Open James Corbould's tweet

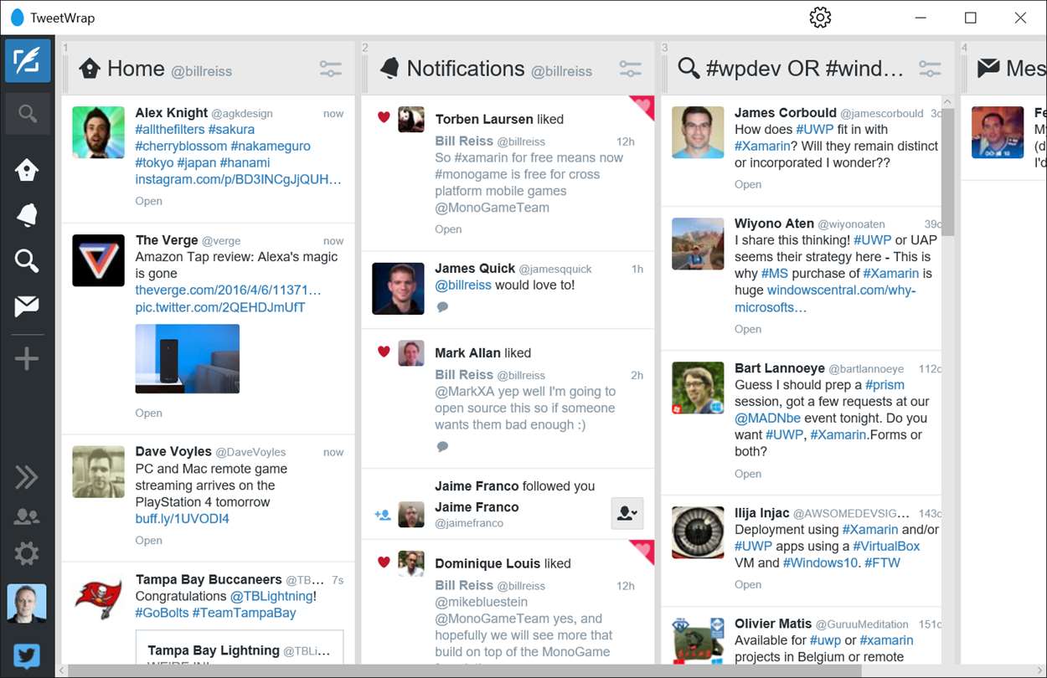(x=748, y=184)
